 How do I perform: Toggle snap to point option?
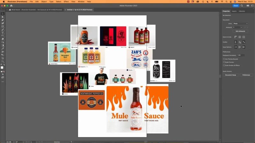coord(236,47)
